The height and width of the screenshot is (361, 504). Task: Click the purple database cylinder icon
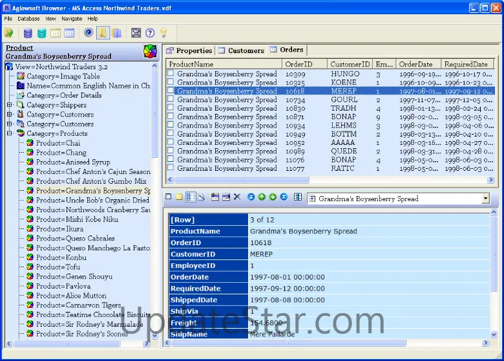tap(28, 33)
